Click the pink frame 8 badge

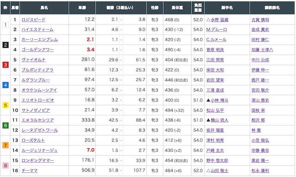click(5, 165)
